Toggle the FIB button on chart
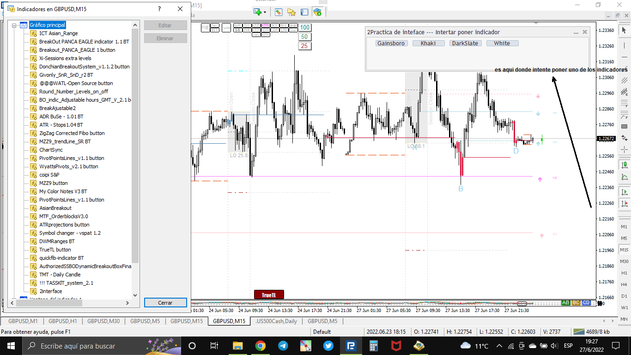631x355 pixels. click(x=205, y=27)
